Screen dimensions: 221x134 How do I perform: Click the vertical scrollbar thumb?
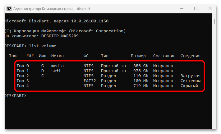(x=215, y=21)
